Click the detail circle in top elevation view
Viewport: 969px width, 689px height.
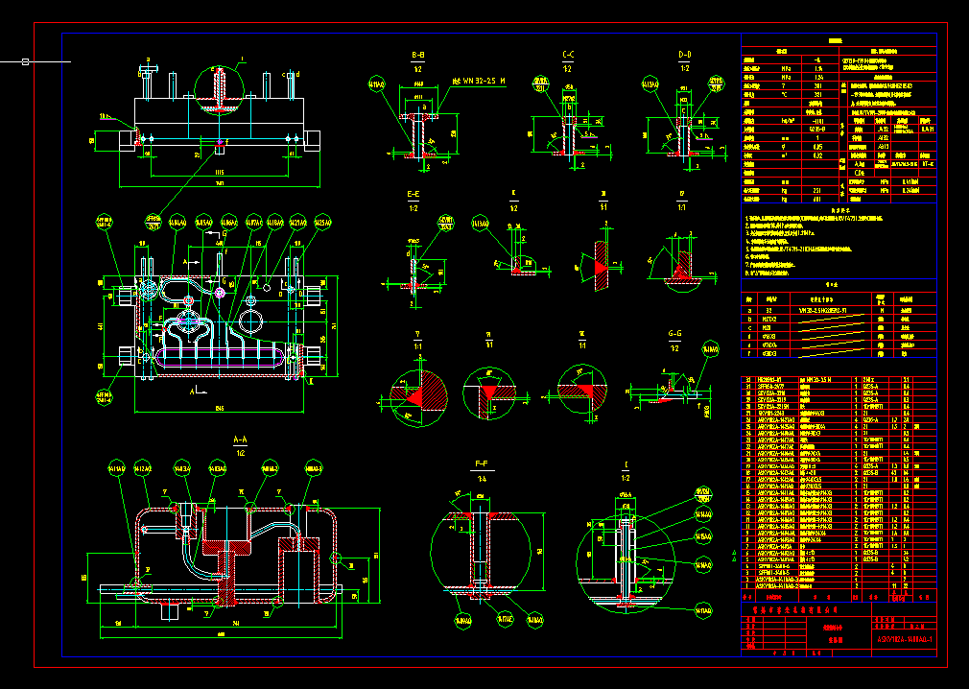pyautogui.click(x=220, y=90)
